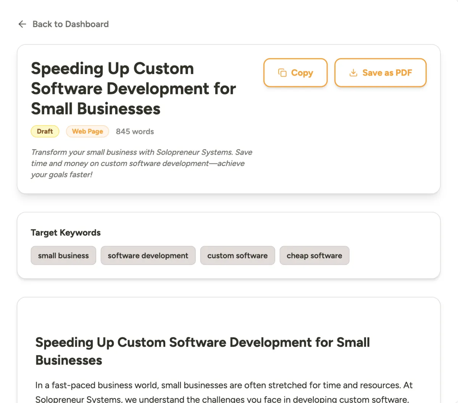Image resolution: width=458 pixels, height=403 pixels.
Task: Select the small business keyword chip
Action: 63,255
